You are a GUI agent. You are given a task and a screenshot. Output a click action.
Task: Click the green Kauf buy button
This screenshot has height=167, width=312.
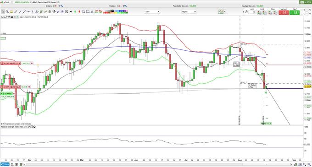click(295, 13)
